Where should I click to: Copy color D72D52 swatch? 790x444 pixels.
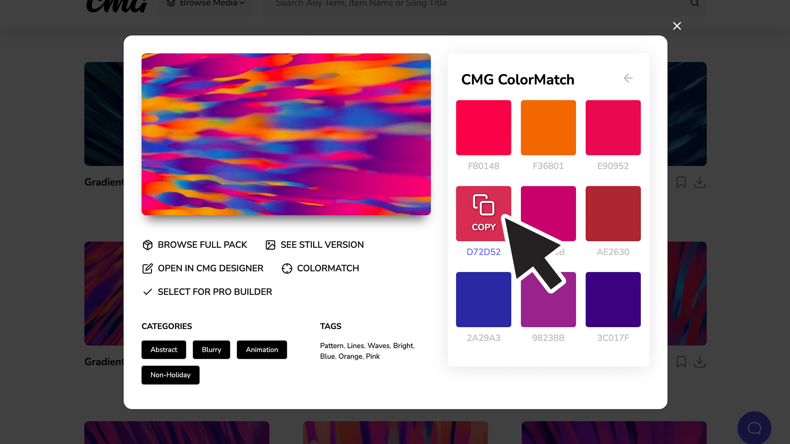tap(483, 213)
